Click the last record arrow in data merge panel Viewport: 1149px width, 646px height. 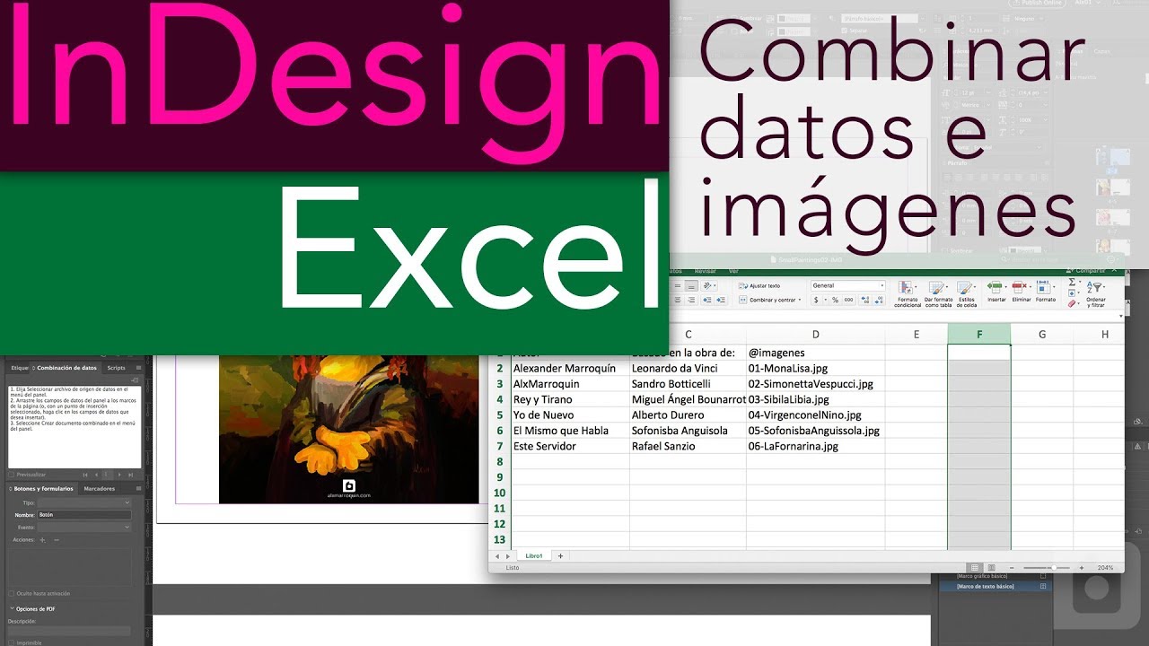tap(131, 475)
